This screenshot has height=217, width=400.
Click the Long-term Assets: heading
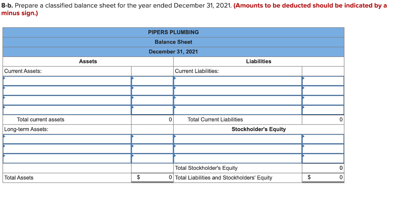(x=26, y=129)
